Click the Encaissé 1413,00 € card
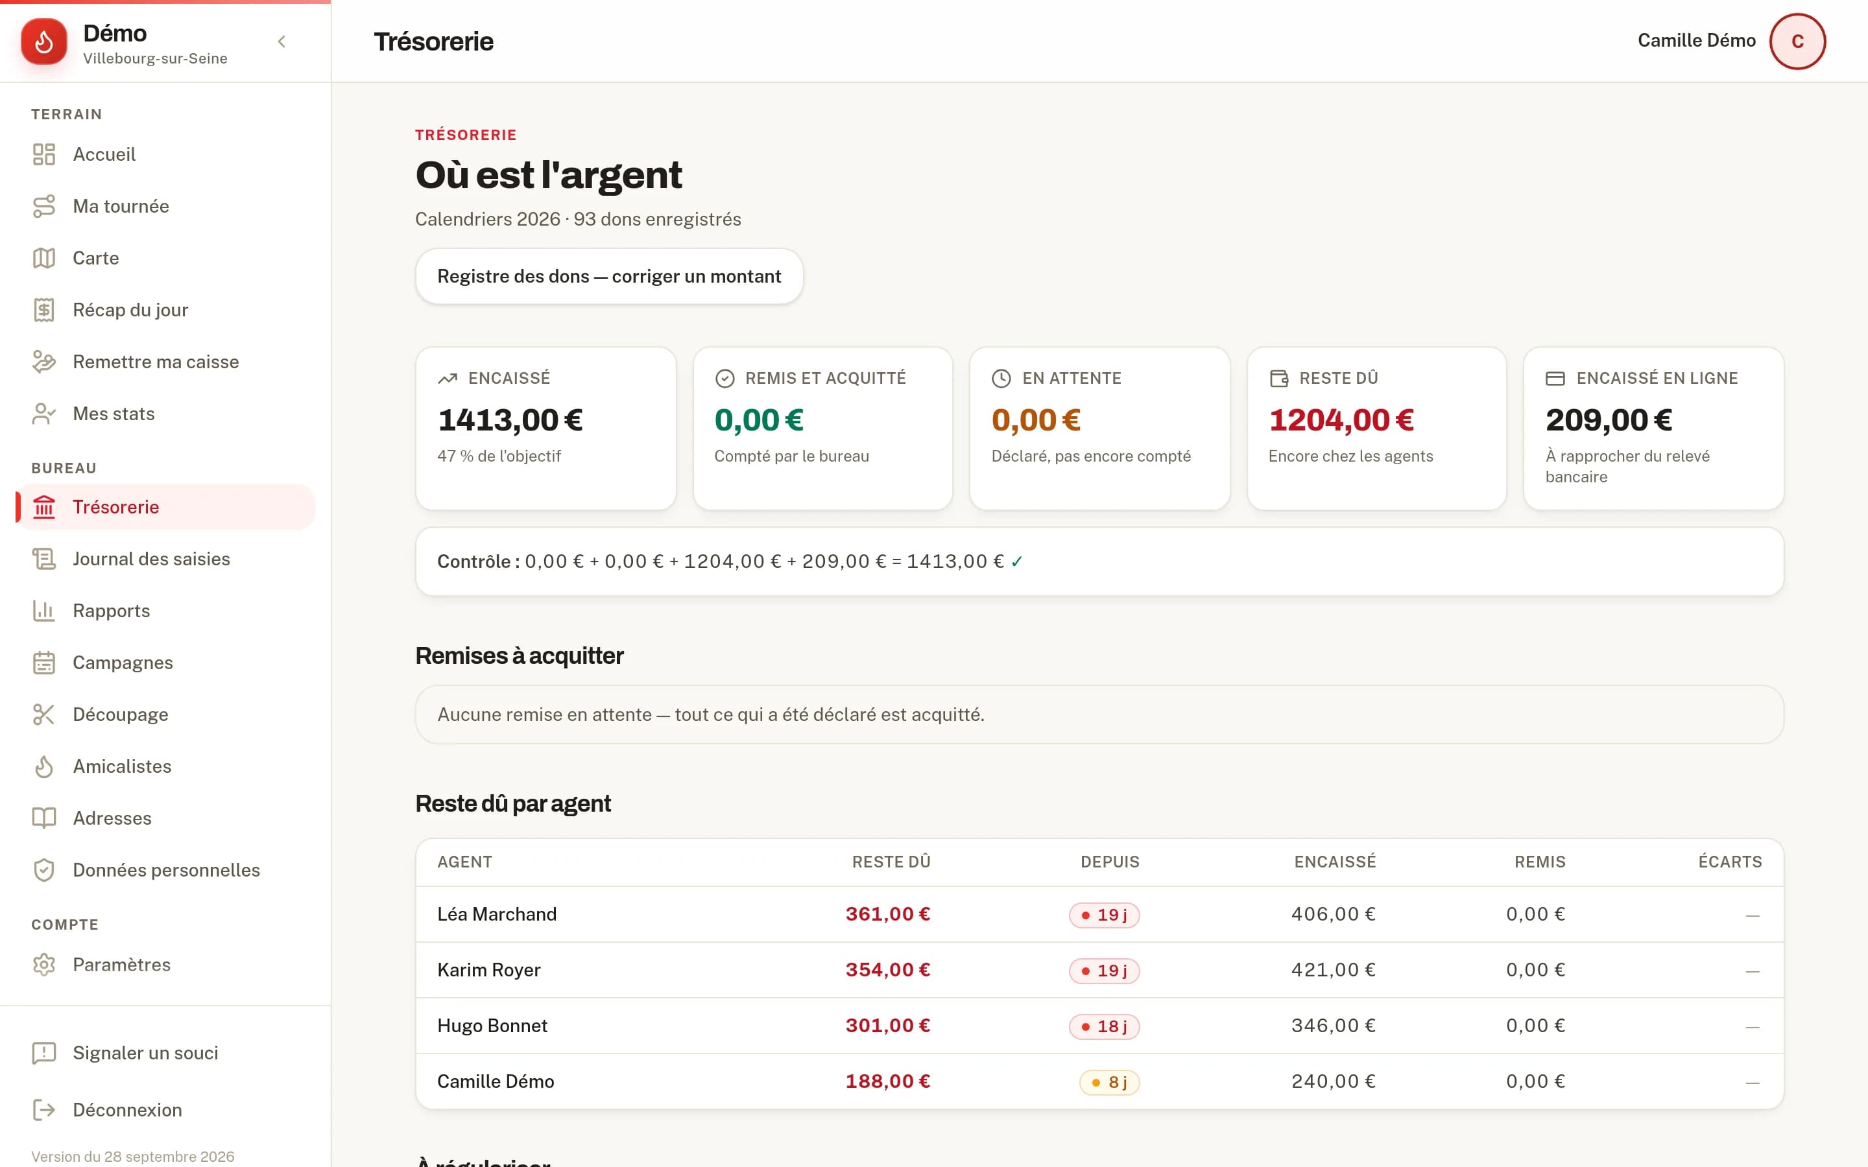Image resolution: width=1868 pixels, height=1167 pixels. tap(545, 429)
